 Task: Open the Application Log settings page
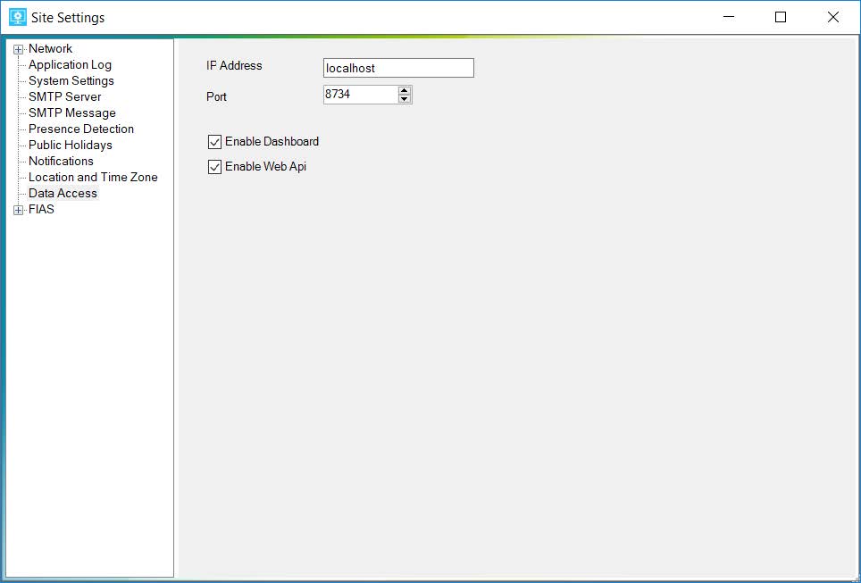point(68,64)
